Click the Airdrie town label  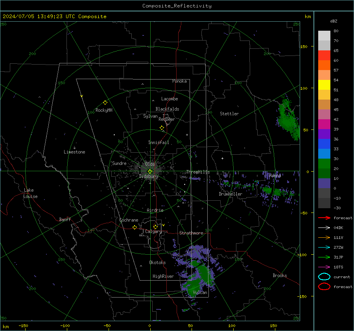click(155, 210)
